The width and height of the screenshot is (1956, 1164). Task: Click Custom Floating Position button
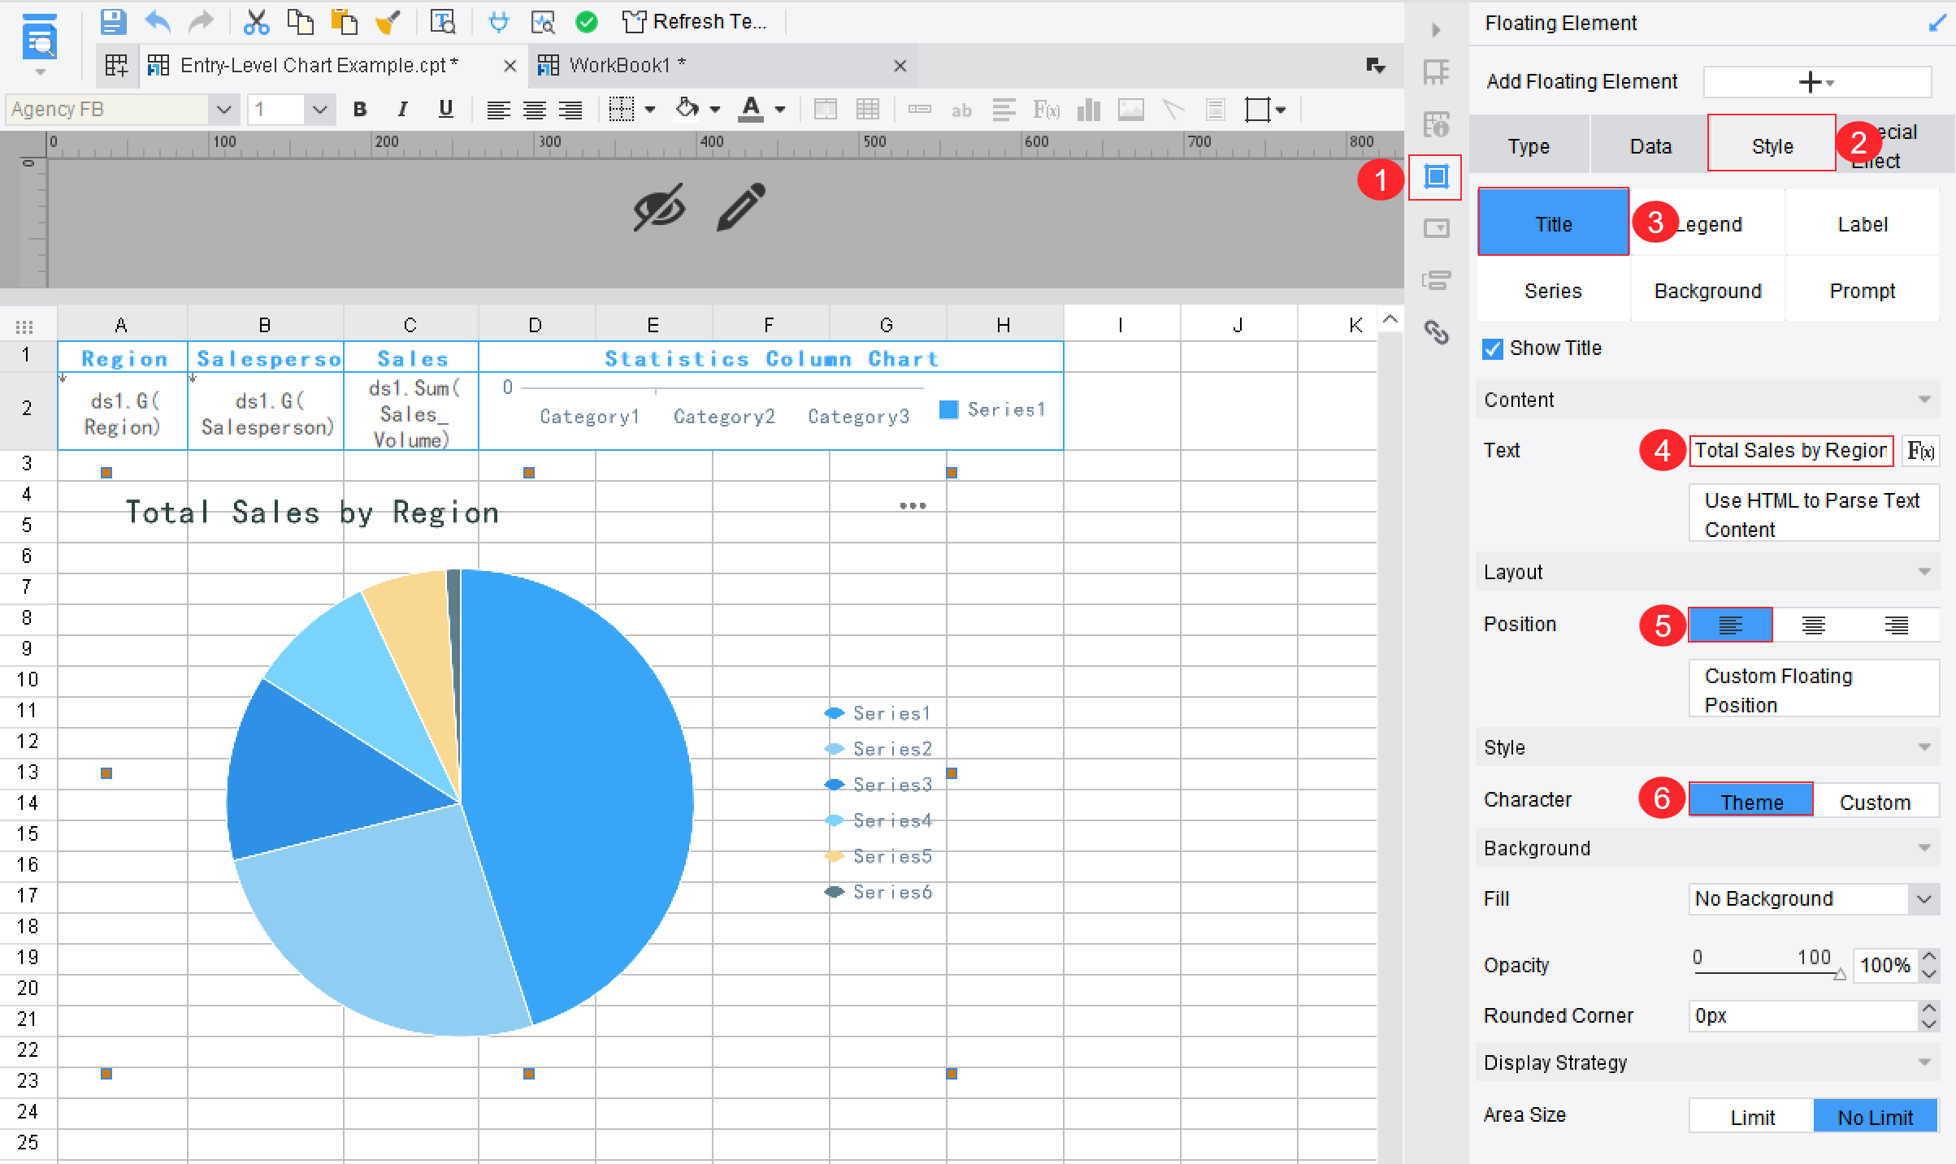click(1814, 690)
